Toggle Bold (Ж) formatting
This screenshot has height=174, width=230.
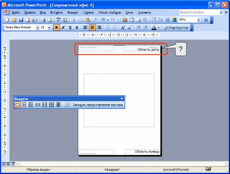click(x=57, y=28)
